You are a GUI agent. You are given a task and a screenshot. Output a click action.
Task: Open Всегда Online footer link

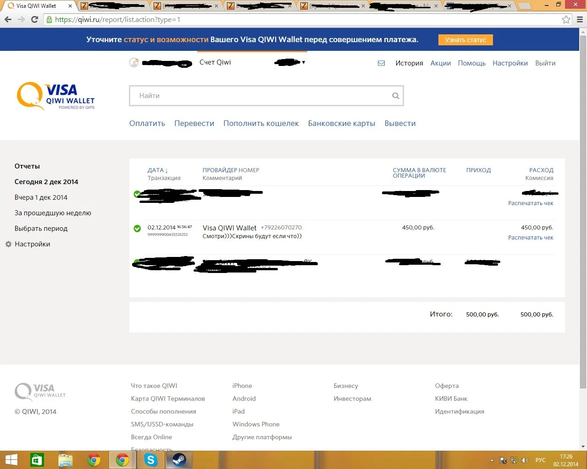(x=151, y=437)
